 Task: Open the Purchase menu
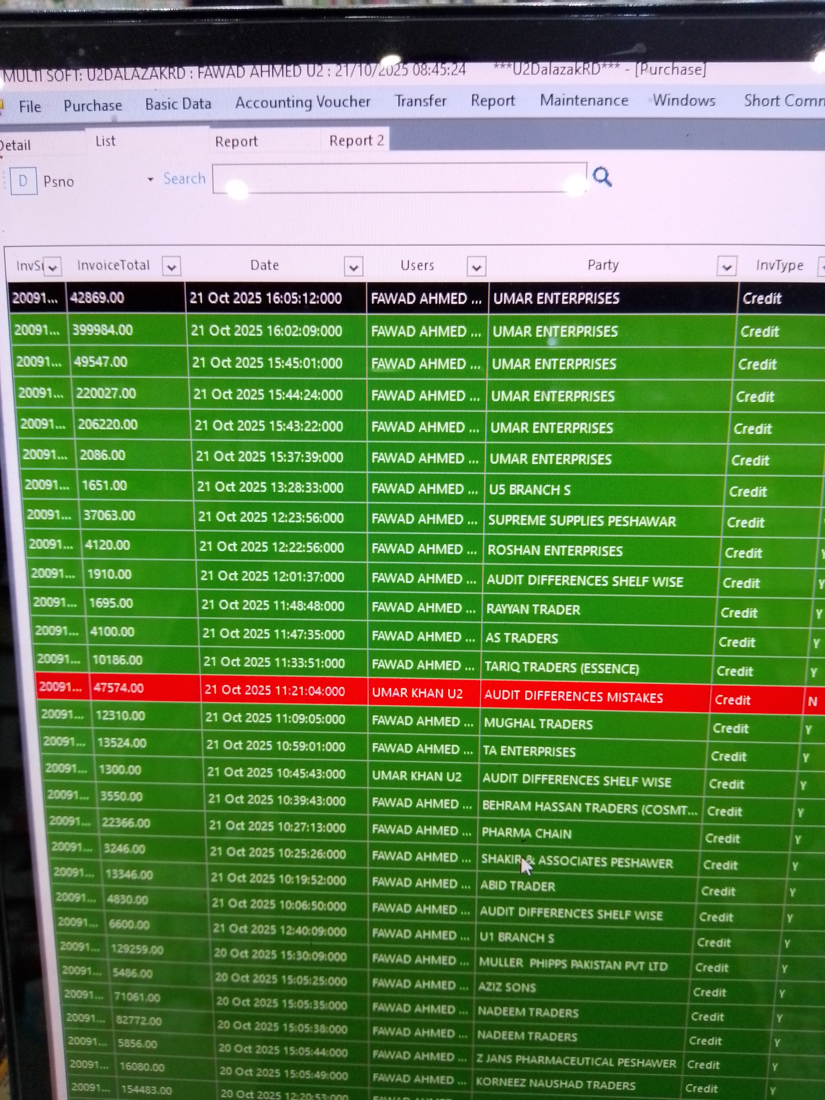[x=93, y=106]
